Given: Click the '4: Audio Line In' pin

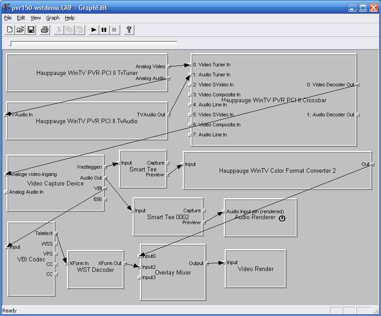Looking at the screenshot, I should pos(190,105).
